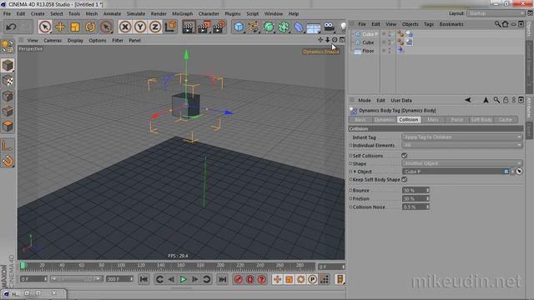Add a Cube primitive object

239,27
